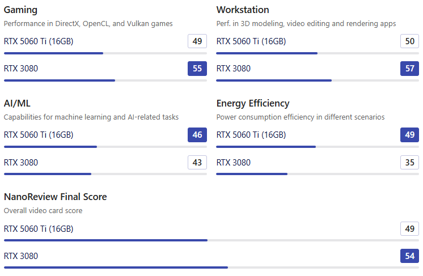Click RTX 3080 label under AI/ML
Screen dimensions: 423x276
(21, 163)
